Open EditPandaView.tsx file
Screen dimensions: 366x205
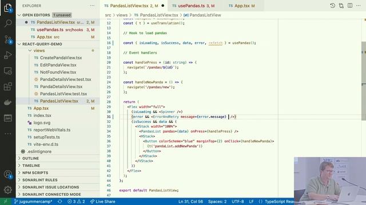pyautogui.click(x=58, y=65)
